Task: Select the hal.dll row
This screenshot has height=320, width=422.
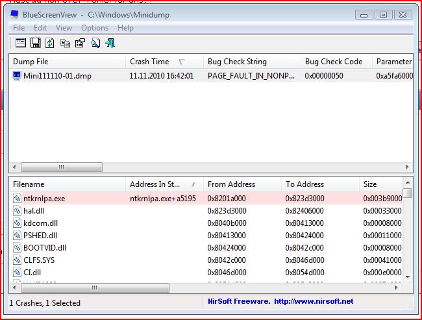Action: coord(206,211)
